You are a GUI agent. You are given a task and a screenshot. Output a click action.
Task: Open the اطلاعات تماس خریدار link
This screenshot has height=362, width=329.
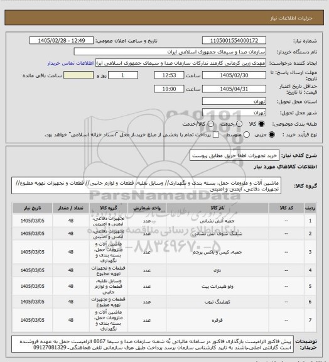click(70, 63)
